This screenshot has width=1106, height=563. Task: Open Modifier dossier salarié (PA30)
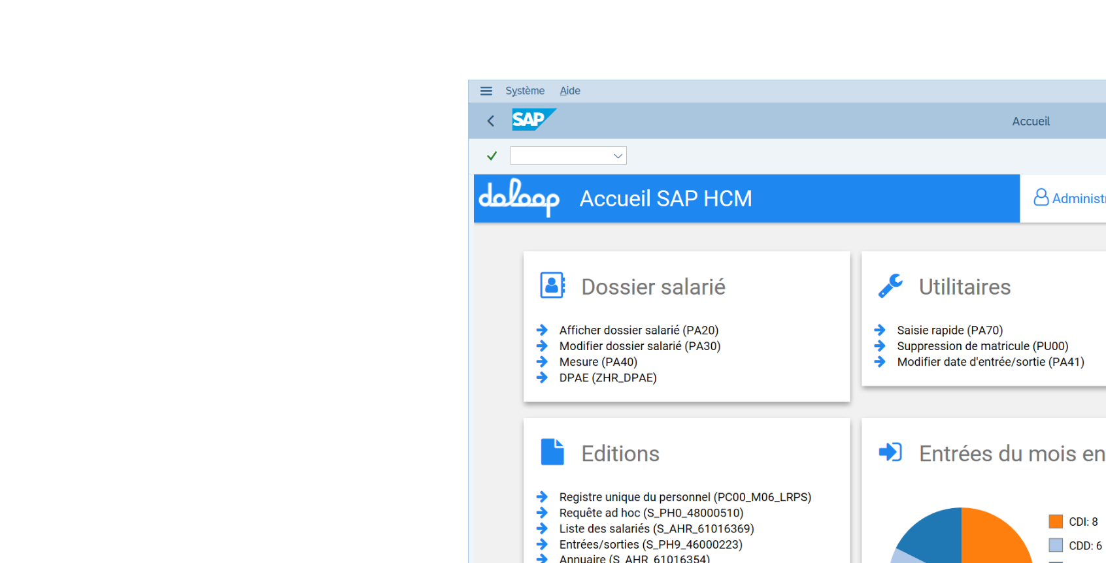[x=640, y=346]
